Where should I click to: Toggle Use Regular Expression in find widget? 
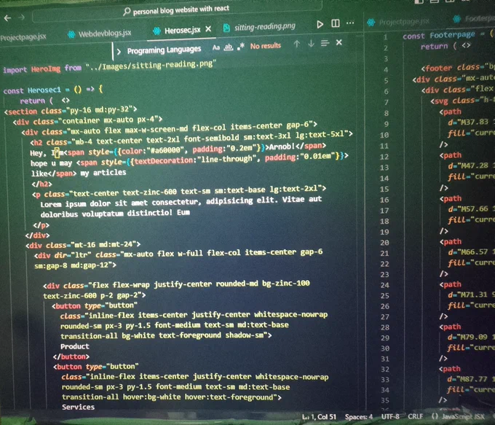pyautogui.click(x=241, y=47)
